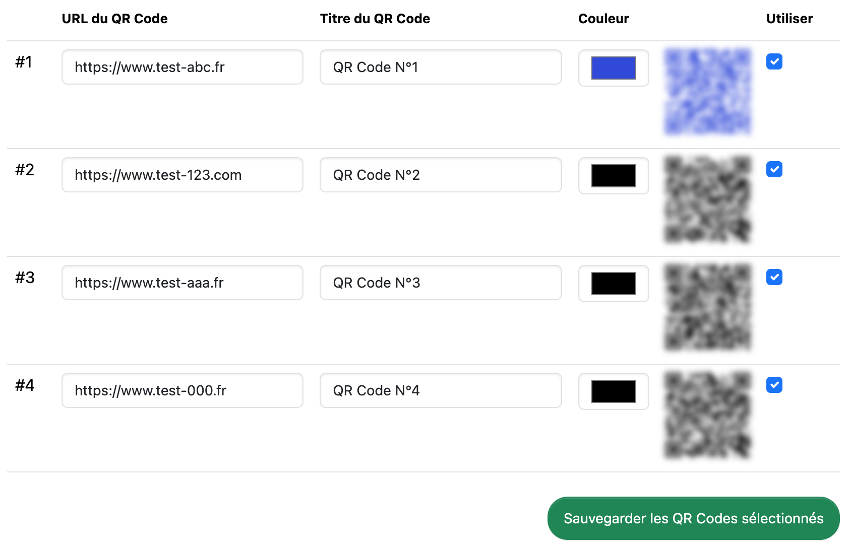Click inside the test-aaa.fr URL field

[x=182, y=283]
